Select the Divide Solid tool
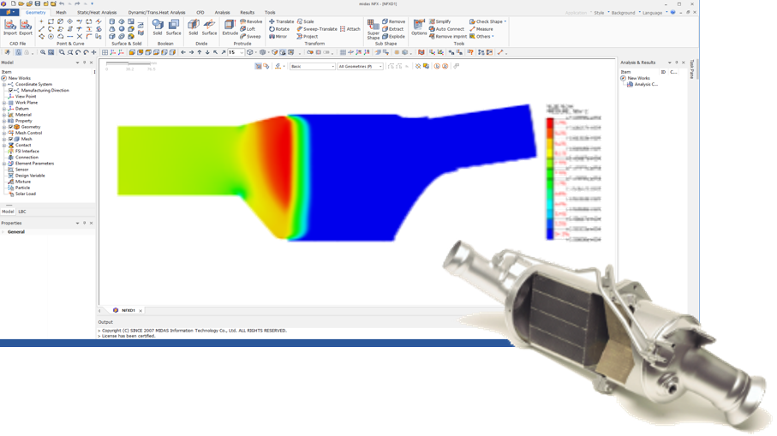Image resolution: width=777 pixels, height=436 pixels. pos(194,27)
